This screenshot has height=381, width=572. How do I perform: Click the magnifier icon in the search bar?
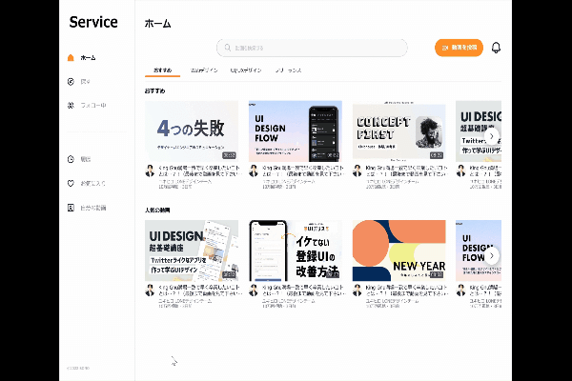(x=227, y=48)
